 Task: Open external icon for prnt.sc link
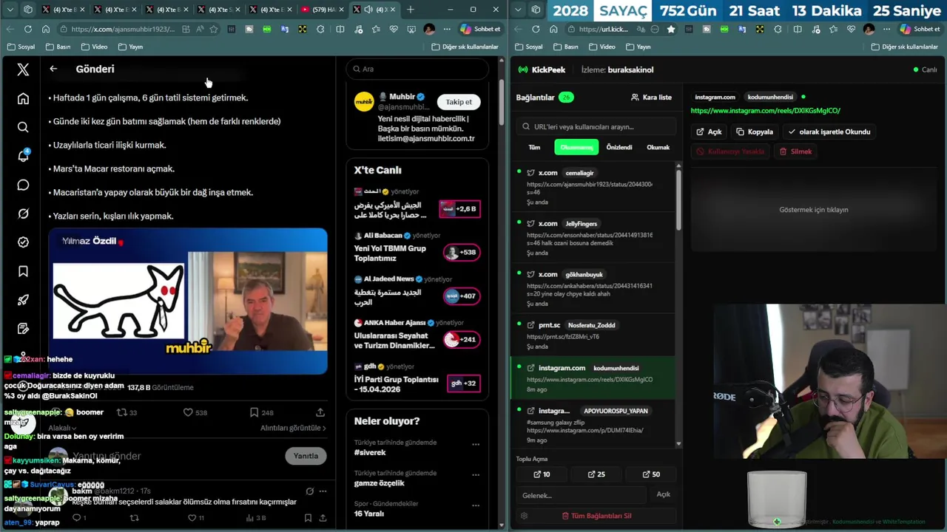tap(530, 325)
